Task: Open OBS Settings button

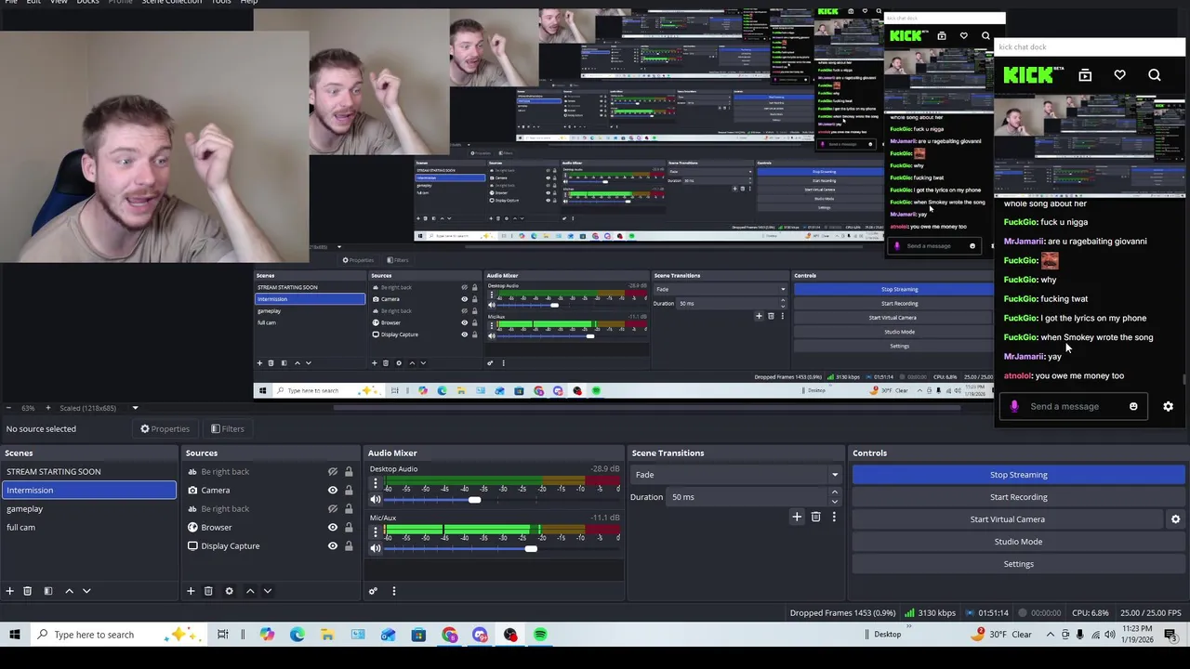Action: pyautogui.click(x=1018, y=564)
